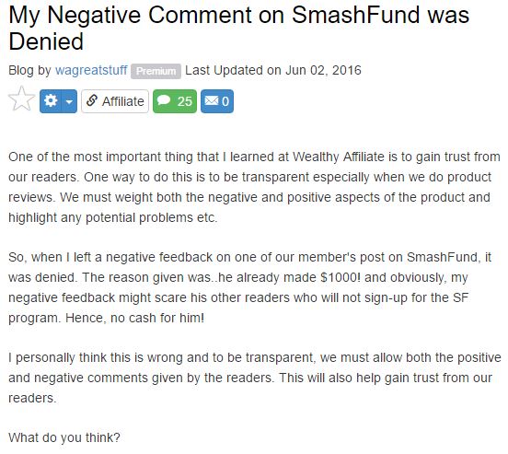Open wagreatstuff author profile link
Image resolution: width=508 pixels, height=454 pixels.
point(91,70)
